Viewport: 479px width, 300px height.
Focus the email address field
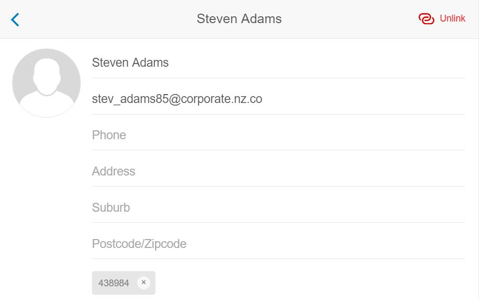point(278,99)
